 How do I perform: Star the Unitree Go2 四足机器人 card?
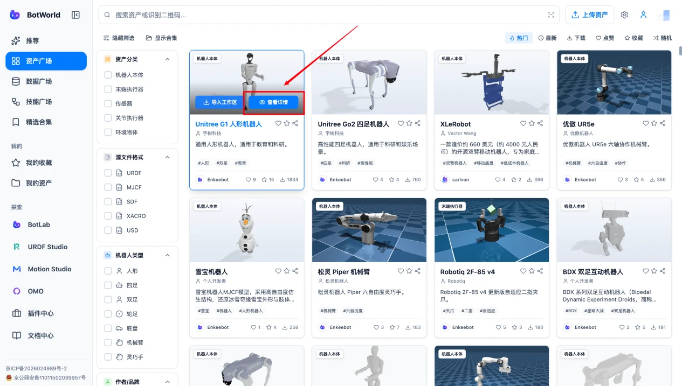pyautogui.click(x=409, y=124)
